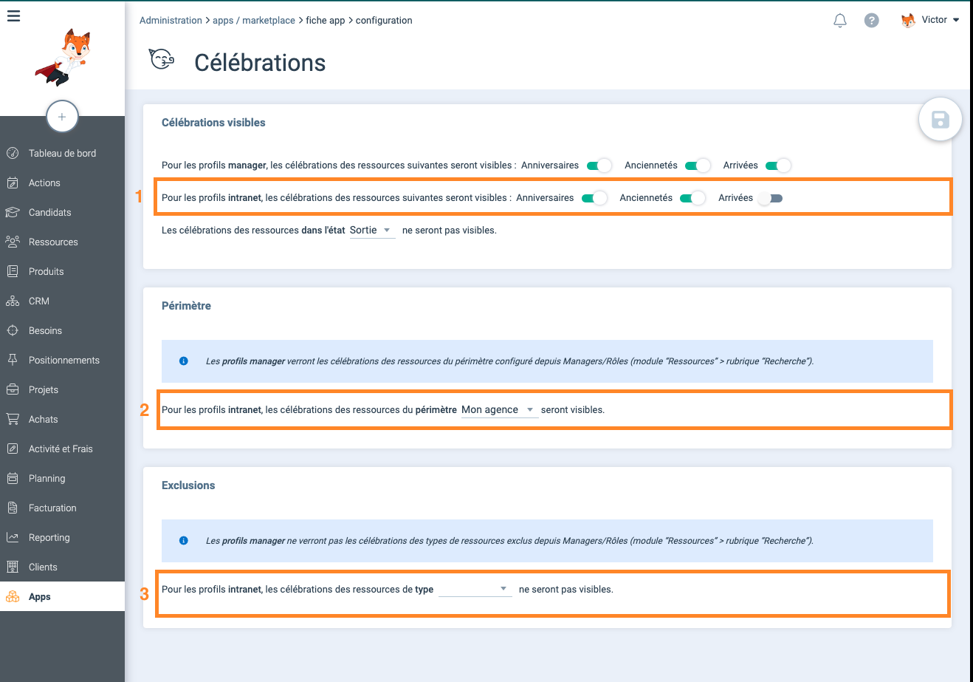Open the hamburger menu icon
Image resolution: width=973 pixels, height=682 pixels.
tap(13, 16)
